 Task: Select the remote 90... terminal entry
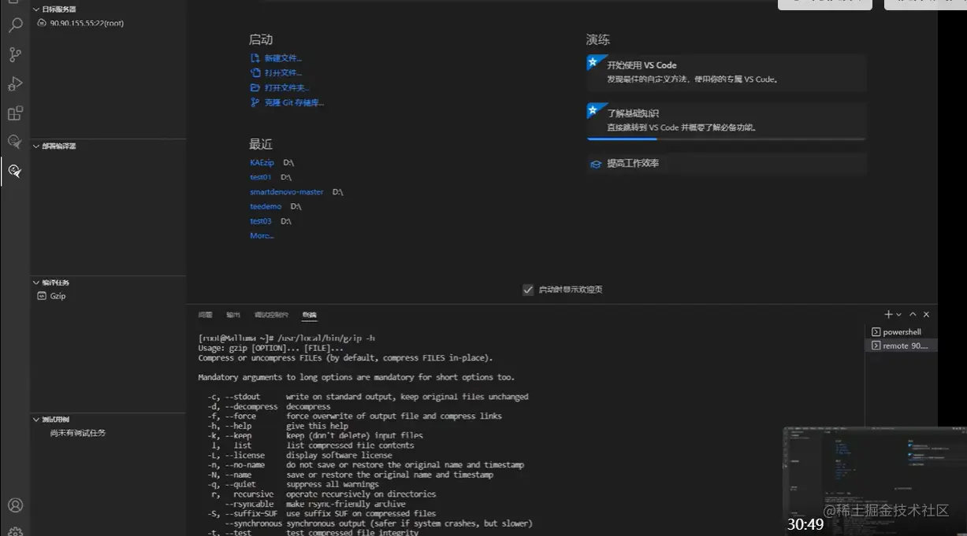coord(901,346)
